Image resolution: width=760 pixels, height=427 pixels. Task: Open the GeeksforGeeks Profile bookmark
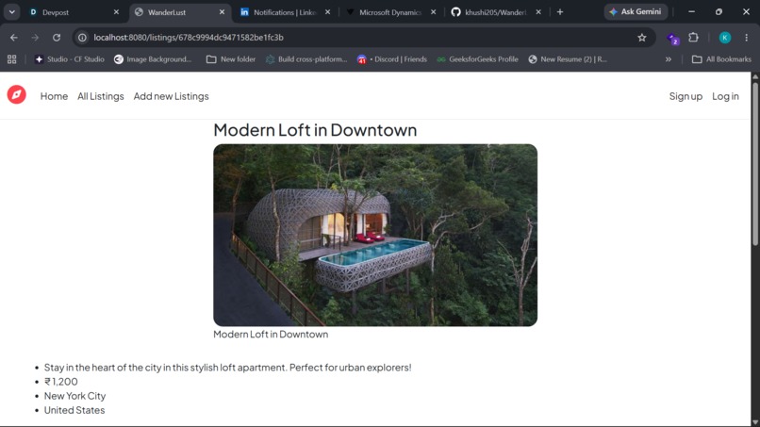coord(477,59)
